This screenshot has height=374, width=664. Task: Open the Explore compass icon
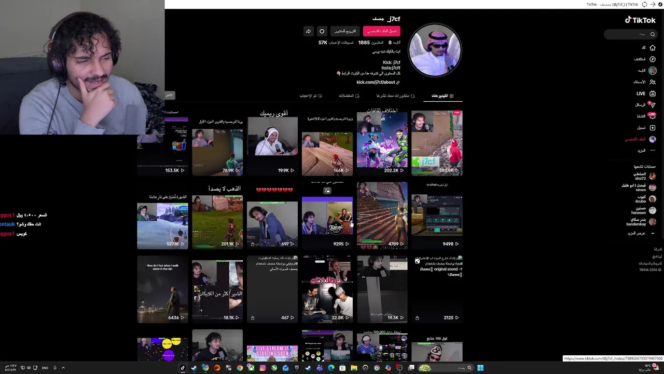pyautogui.click(x=653, y=59)
